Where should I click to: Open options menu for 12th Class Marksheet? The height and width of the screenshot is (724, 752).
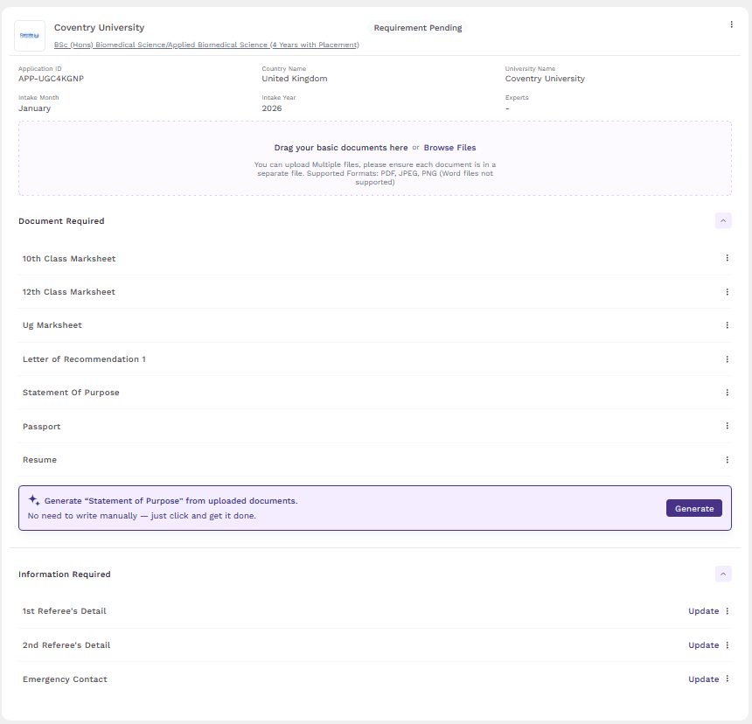[727, 292]
